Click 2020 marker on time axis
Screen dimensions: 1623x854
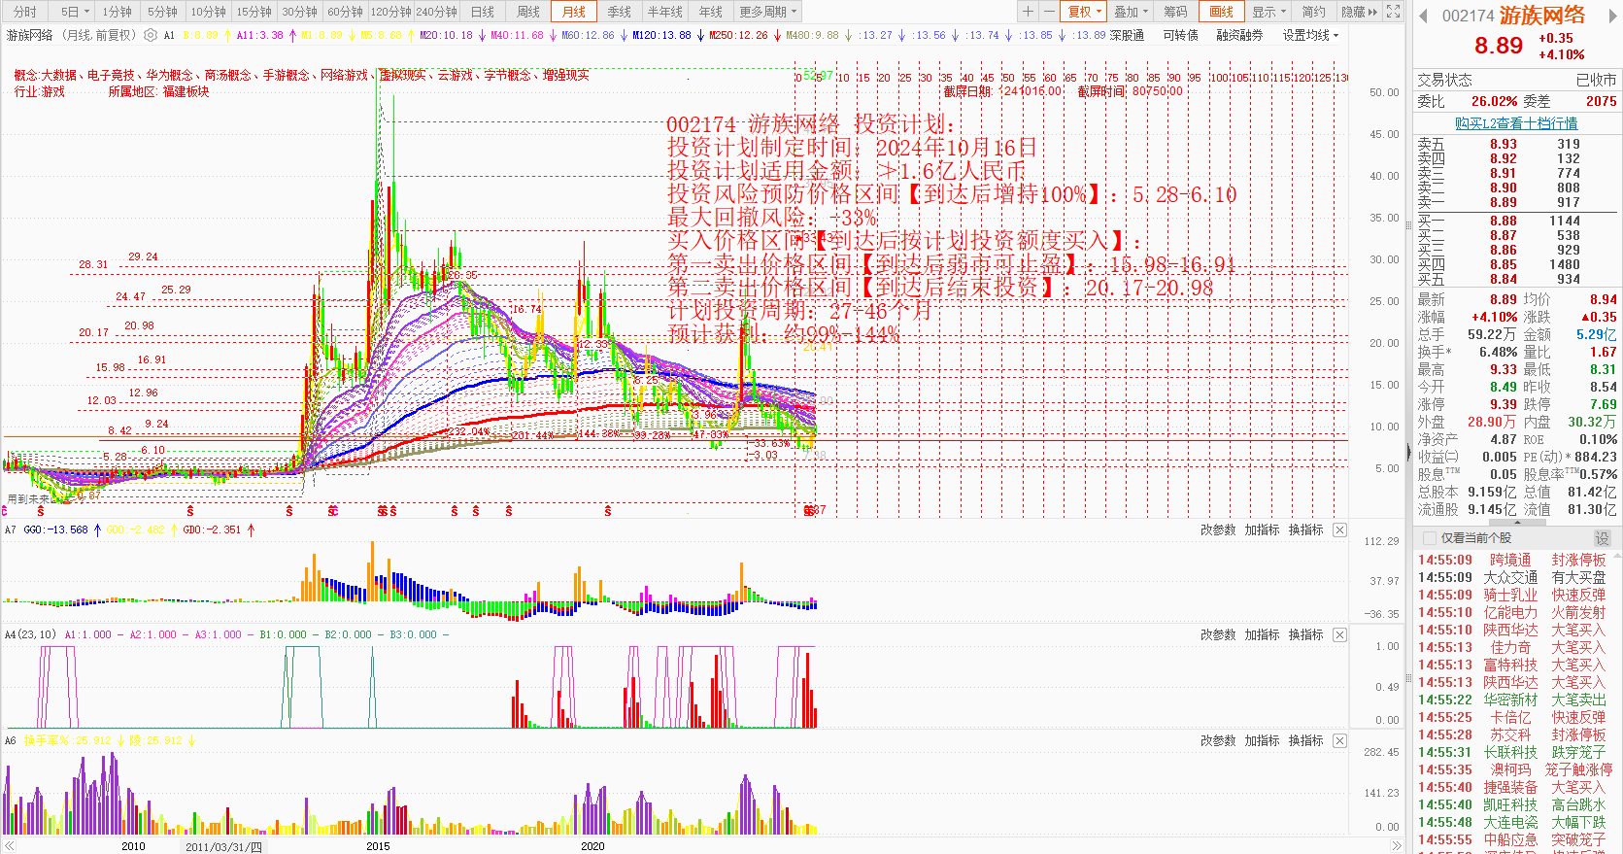(x=592, y=846)
